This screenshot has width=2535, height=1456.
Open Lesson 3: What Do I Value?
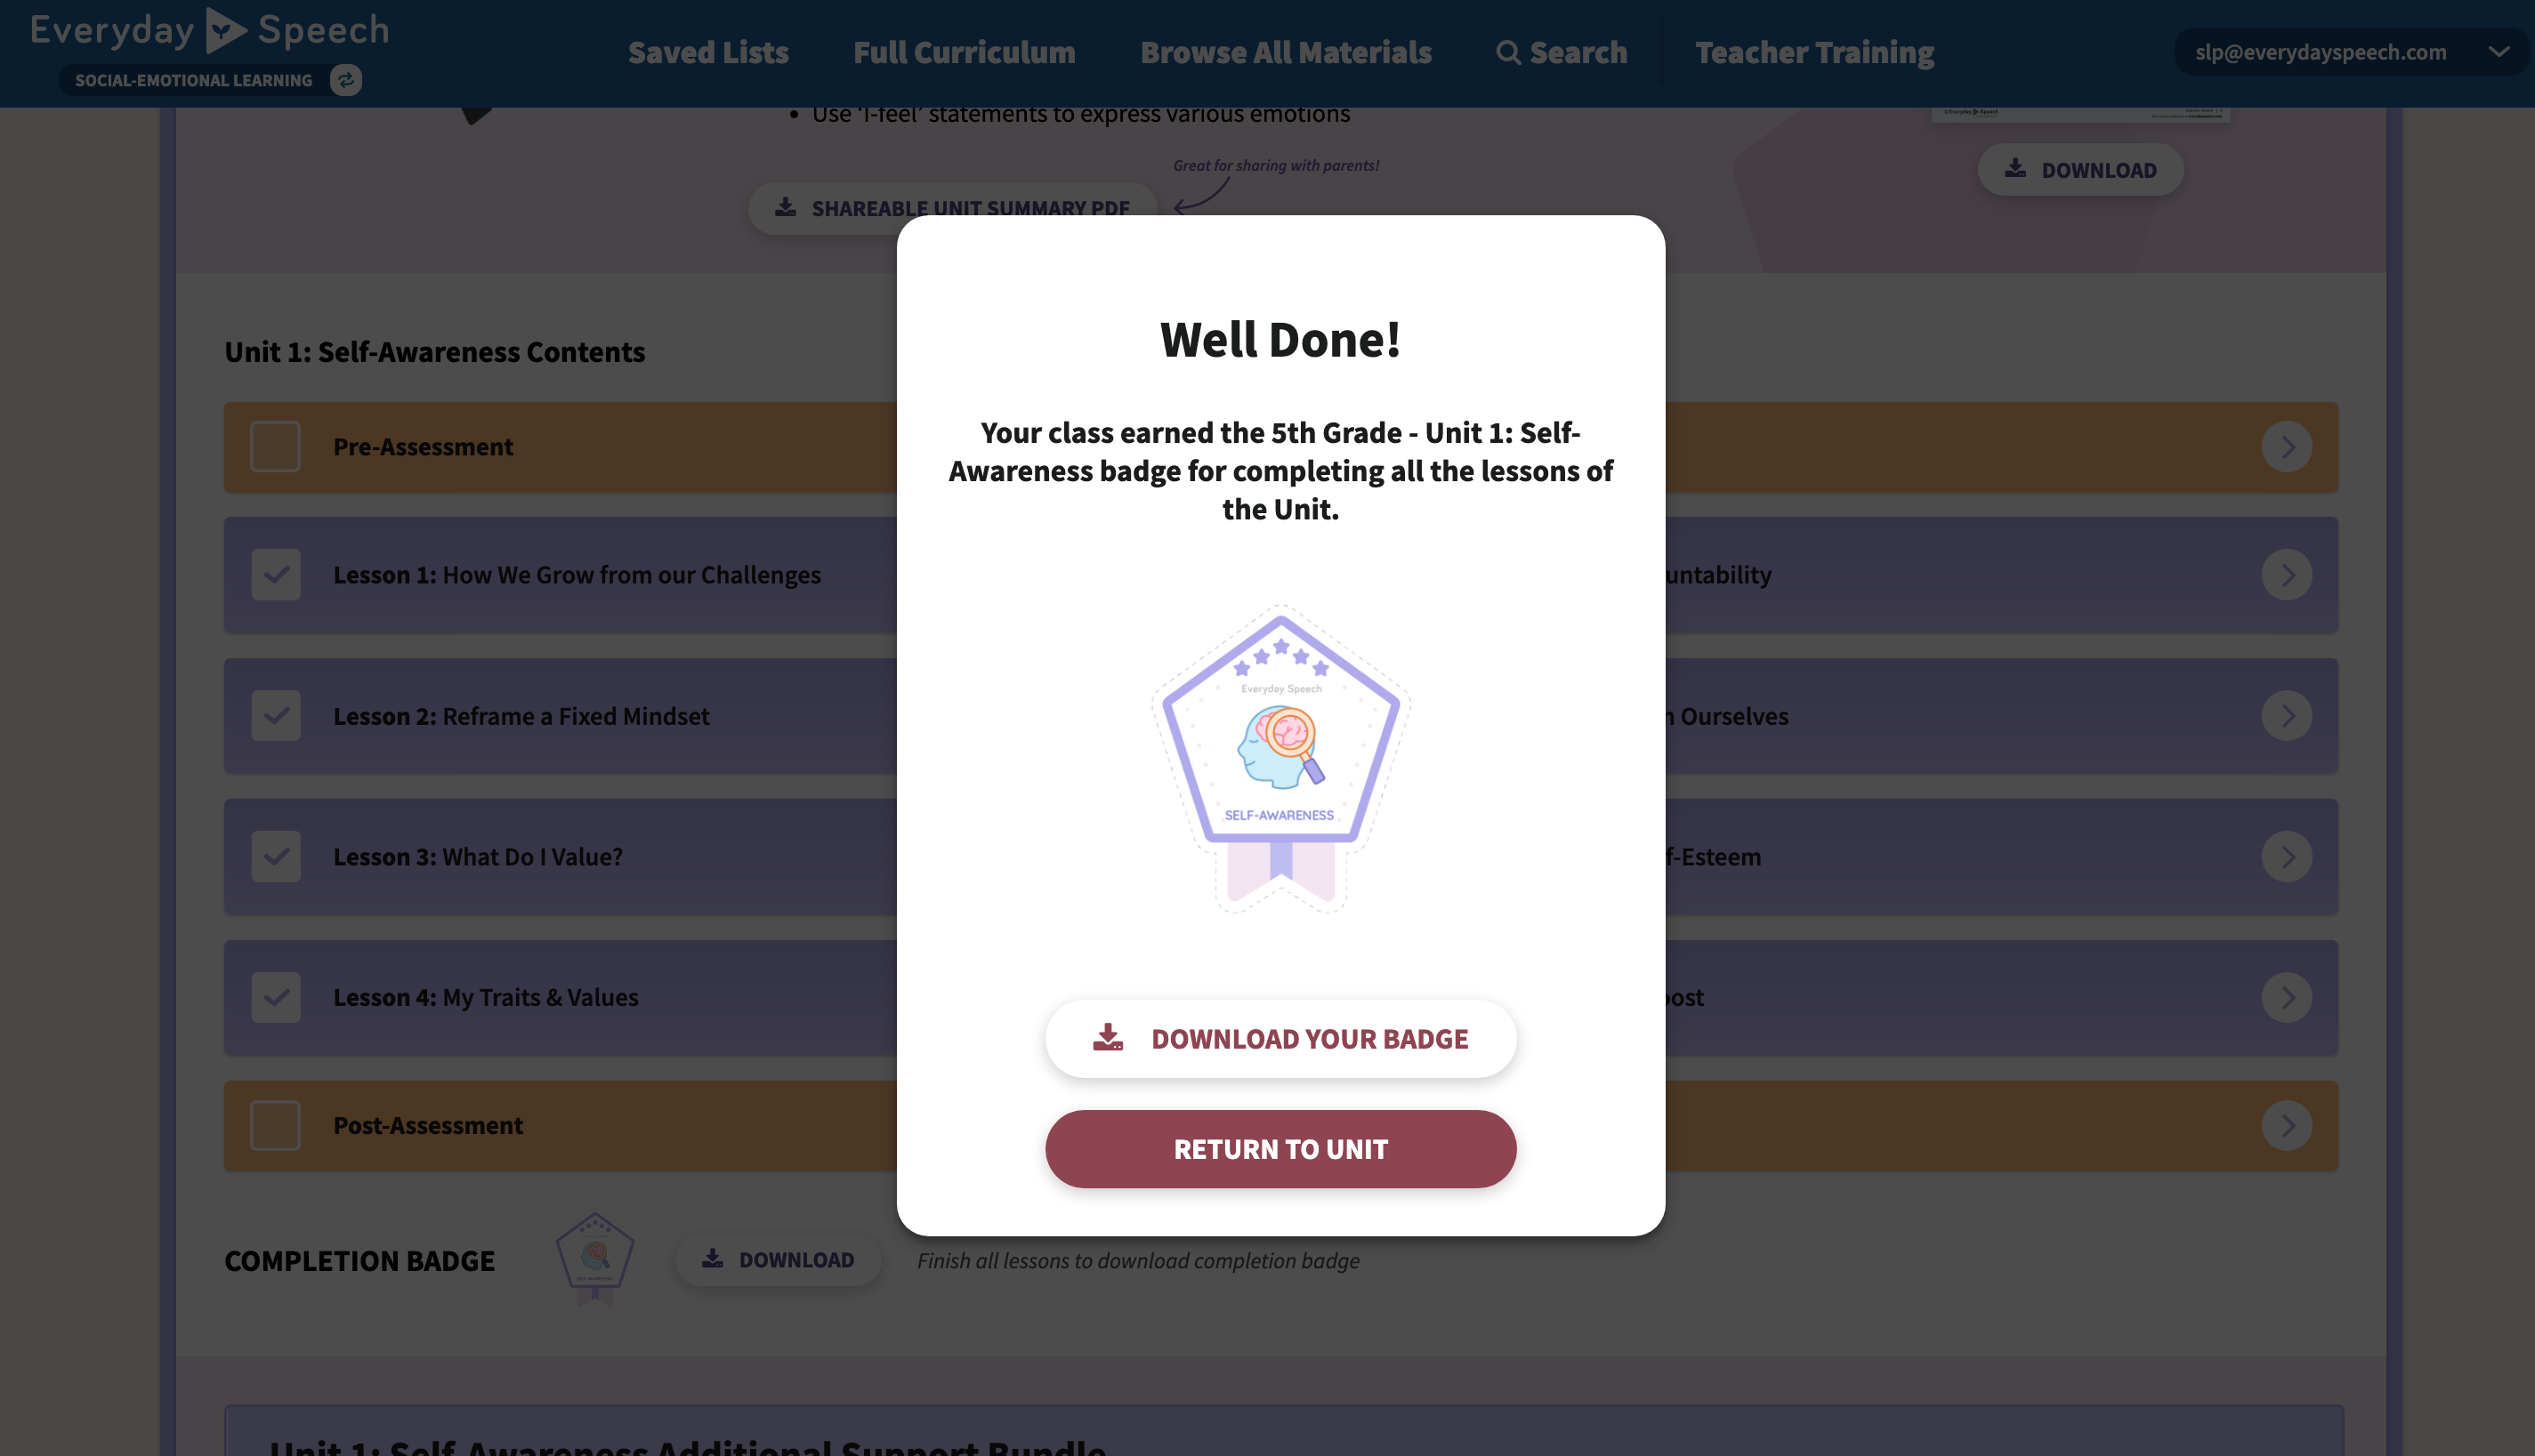[x=477, y=856]
